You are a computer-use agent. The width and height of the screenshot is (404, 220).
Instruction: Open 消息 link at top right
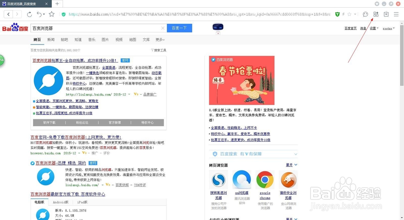(363, 28)
